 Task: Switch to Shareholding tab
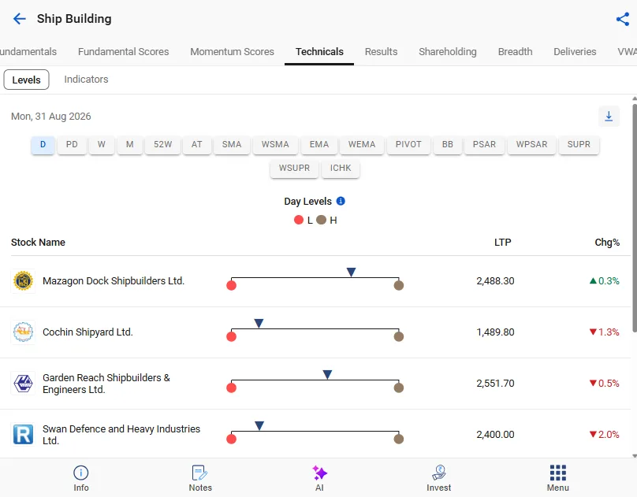tap(448, 51)
